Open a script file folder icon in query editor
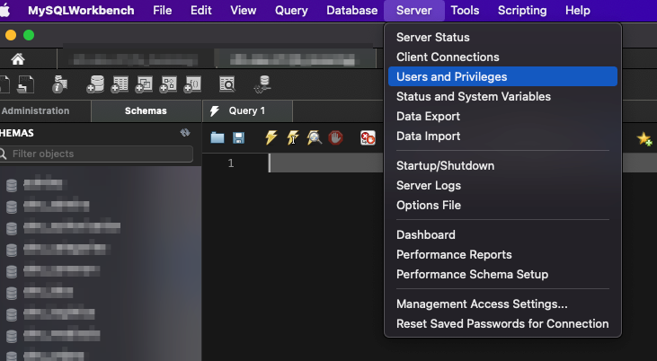The width and height of the screenshot is (657, 361). 217,137
